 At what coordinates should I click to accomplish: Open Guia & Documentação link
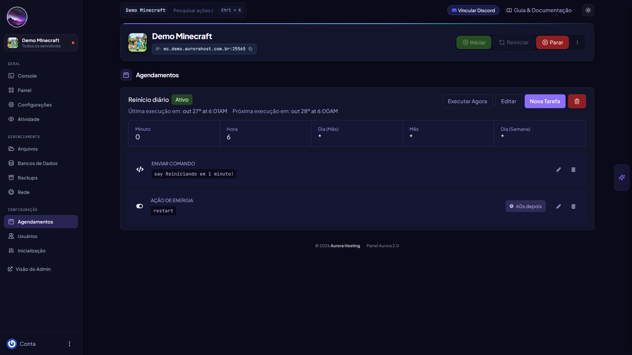pyautogui.click(x=539, y=10)
